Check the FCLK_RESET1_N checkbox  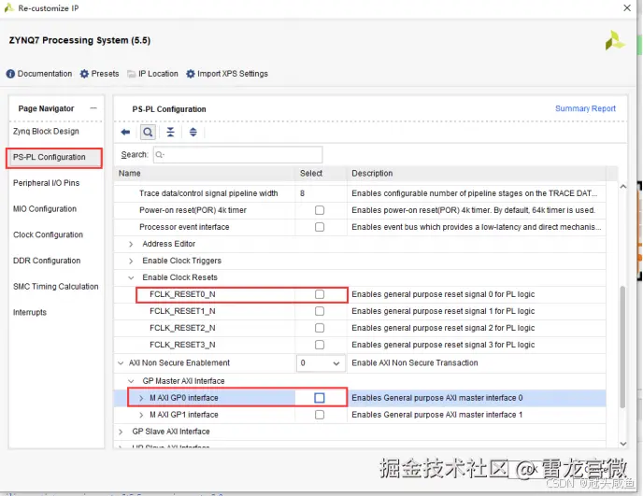tap(320, 311)
